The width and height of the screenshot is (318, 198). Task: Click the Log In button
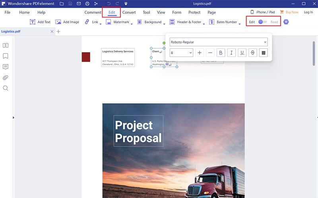tap(308, 12)
